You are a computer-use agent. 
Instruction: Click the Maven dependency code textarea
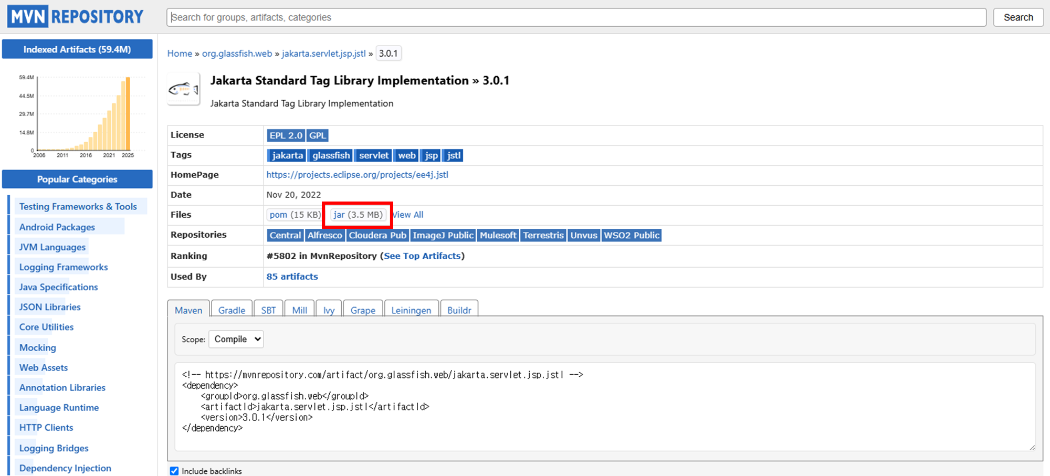coord(605,407)
